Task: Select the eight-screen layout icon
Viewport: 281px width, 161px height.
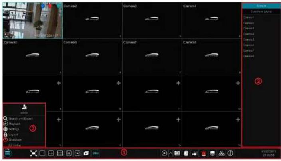Action: (x=69, y=153)
